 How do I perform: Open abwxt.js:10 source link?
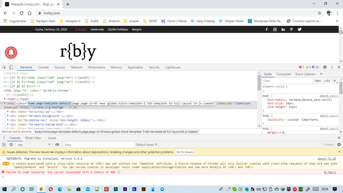pos(327,159)
